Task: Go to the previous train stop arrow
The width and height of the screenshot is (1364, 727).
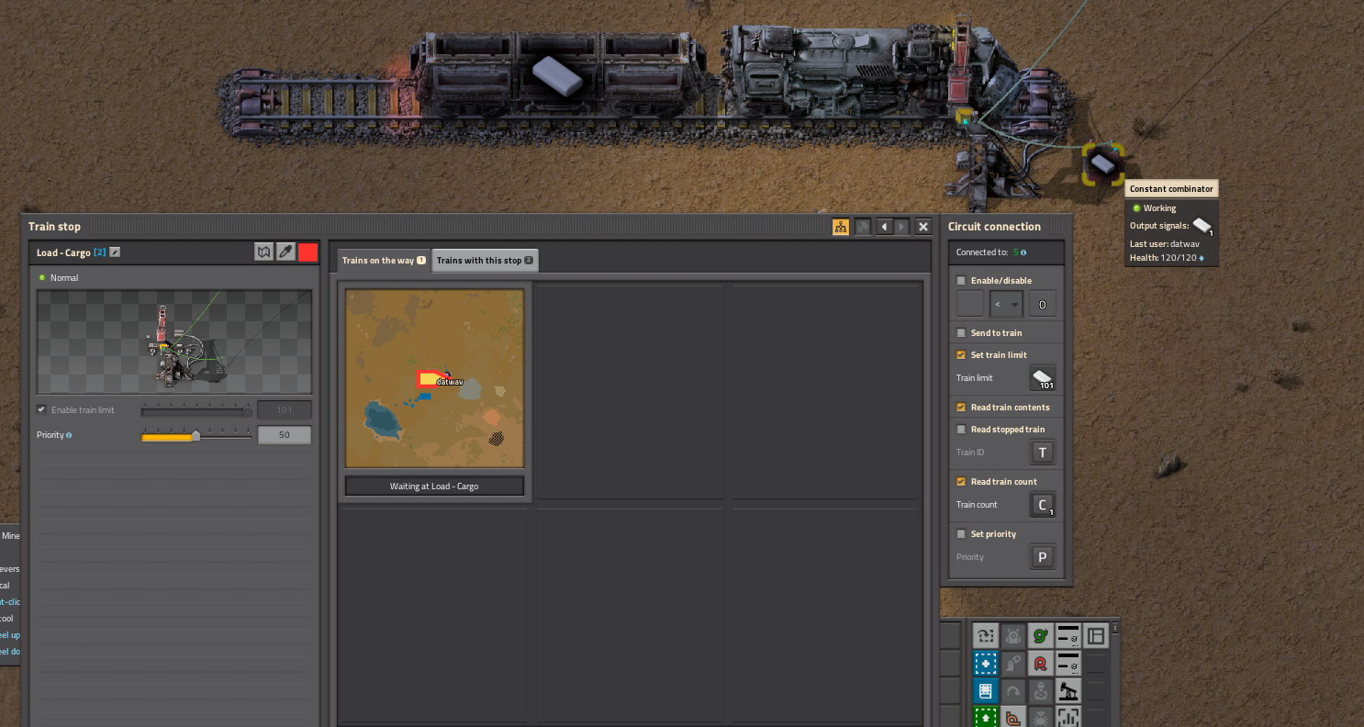Action: click(x=885, y=227)
